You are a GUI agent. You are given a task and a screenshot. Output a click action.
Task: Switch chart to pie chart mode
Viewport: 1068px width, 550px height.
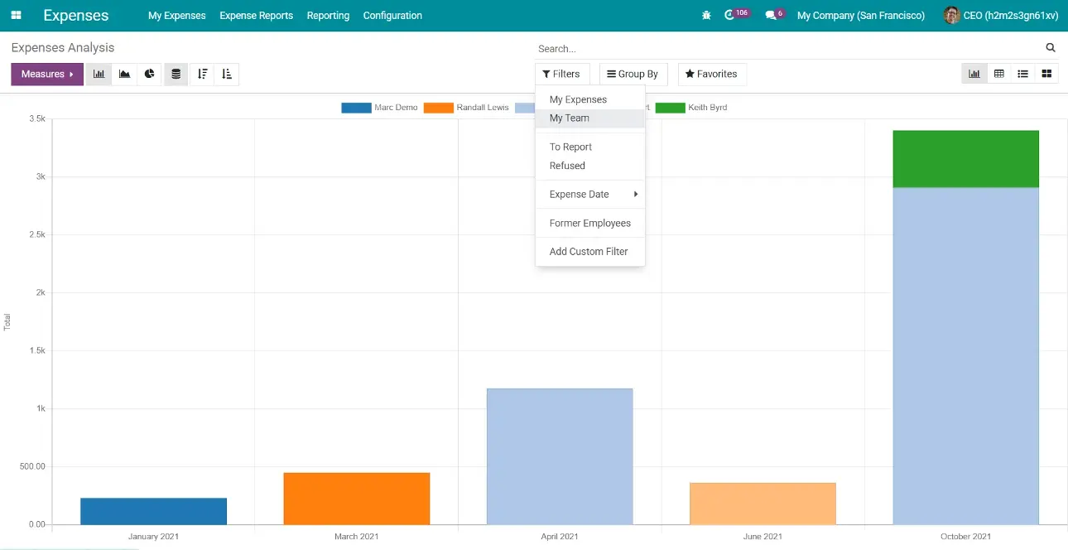point(150,74)
